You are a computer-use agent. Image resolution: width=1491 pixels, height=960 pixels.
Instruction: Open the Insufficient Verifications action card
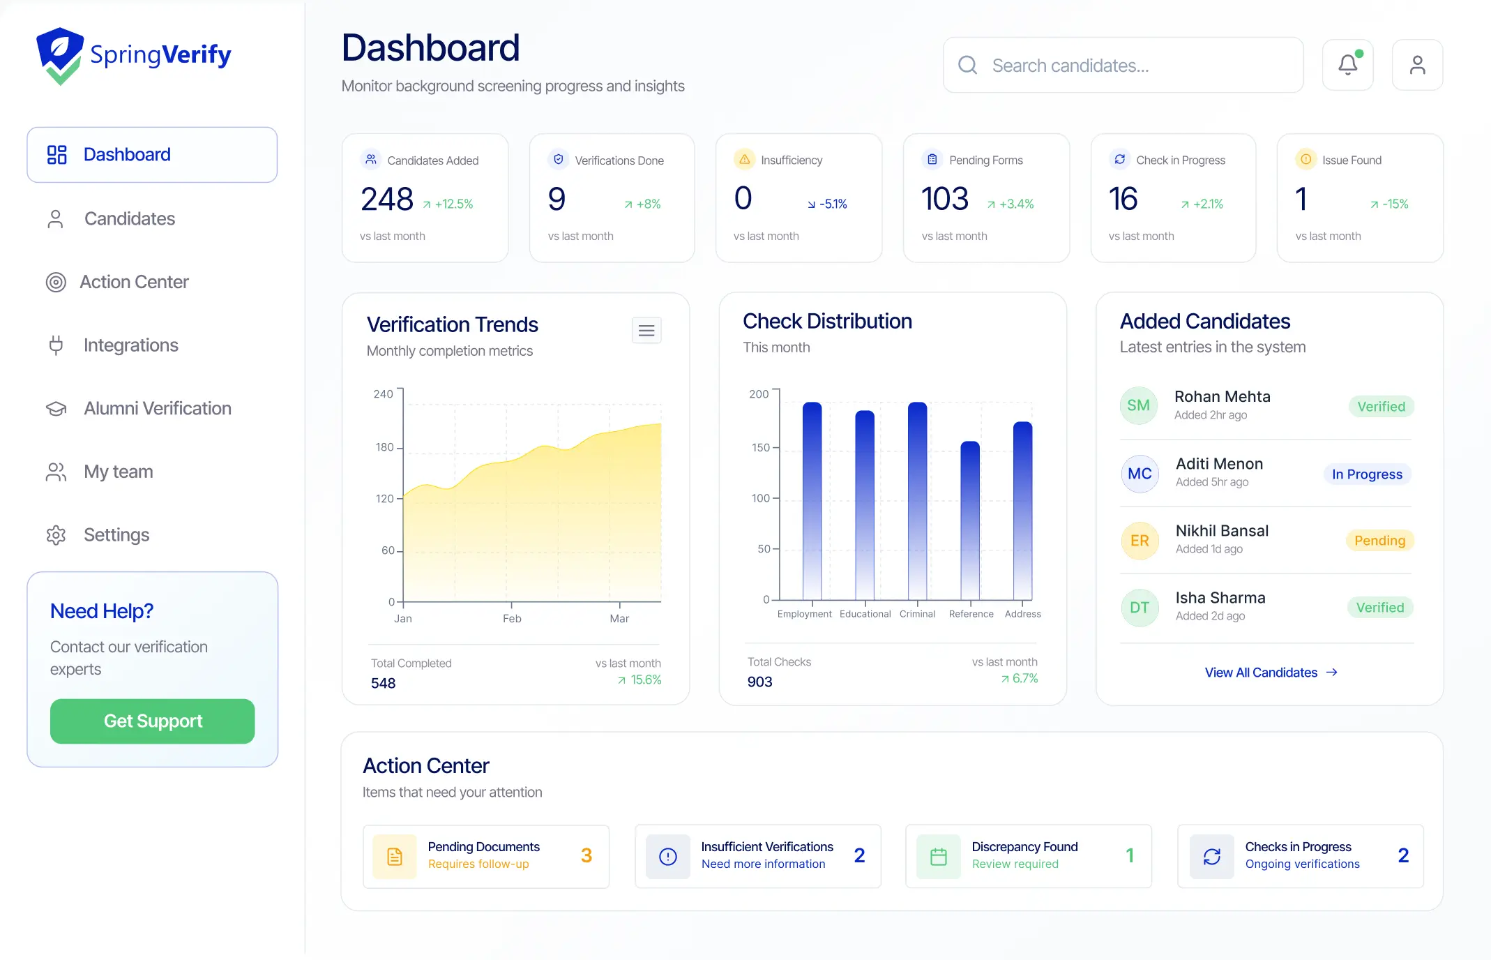(x=758, y=857)
